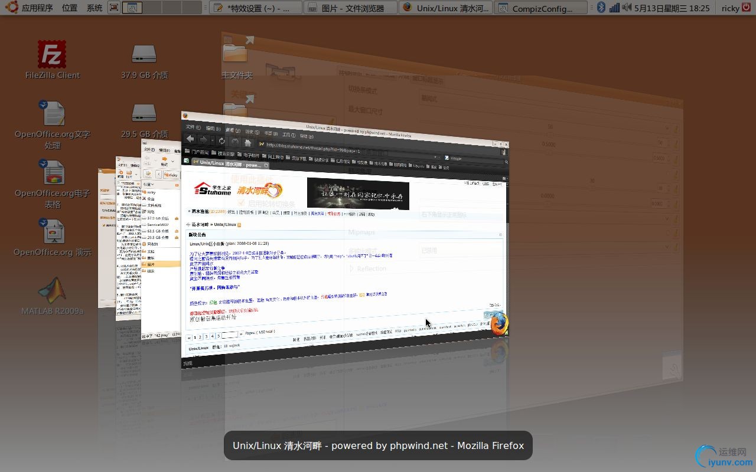Image resolution: width=756 pixels, height=472 pixels.
Task: Click Firefox forward arrow button
Action: tap(204, 140)
